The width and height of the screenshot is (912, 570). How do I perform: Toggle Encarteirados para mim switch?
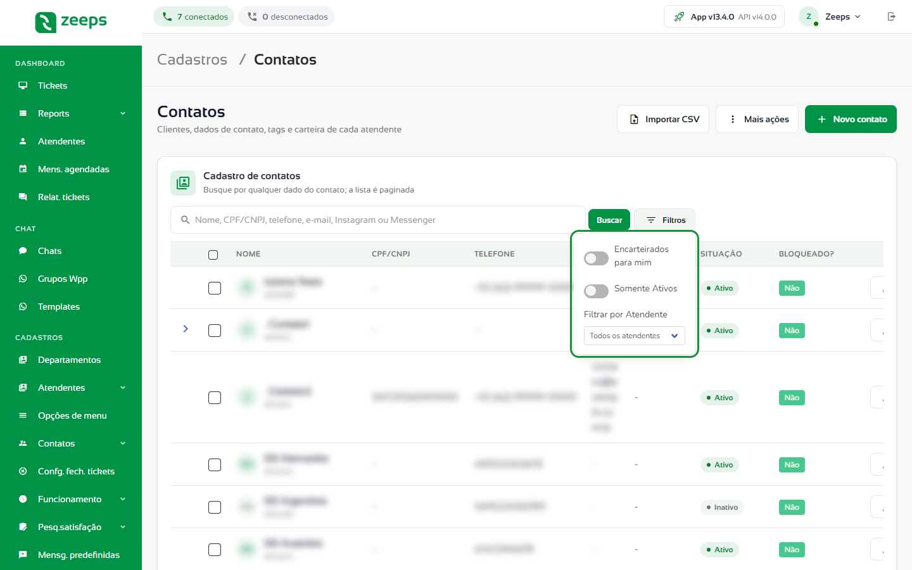596,258
